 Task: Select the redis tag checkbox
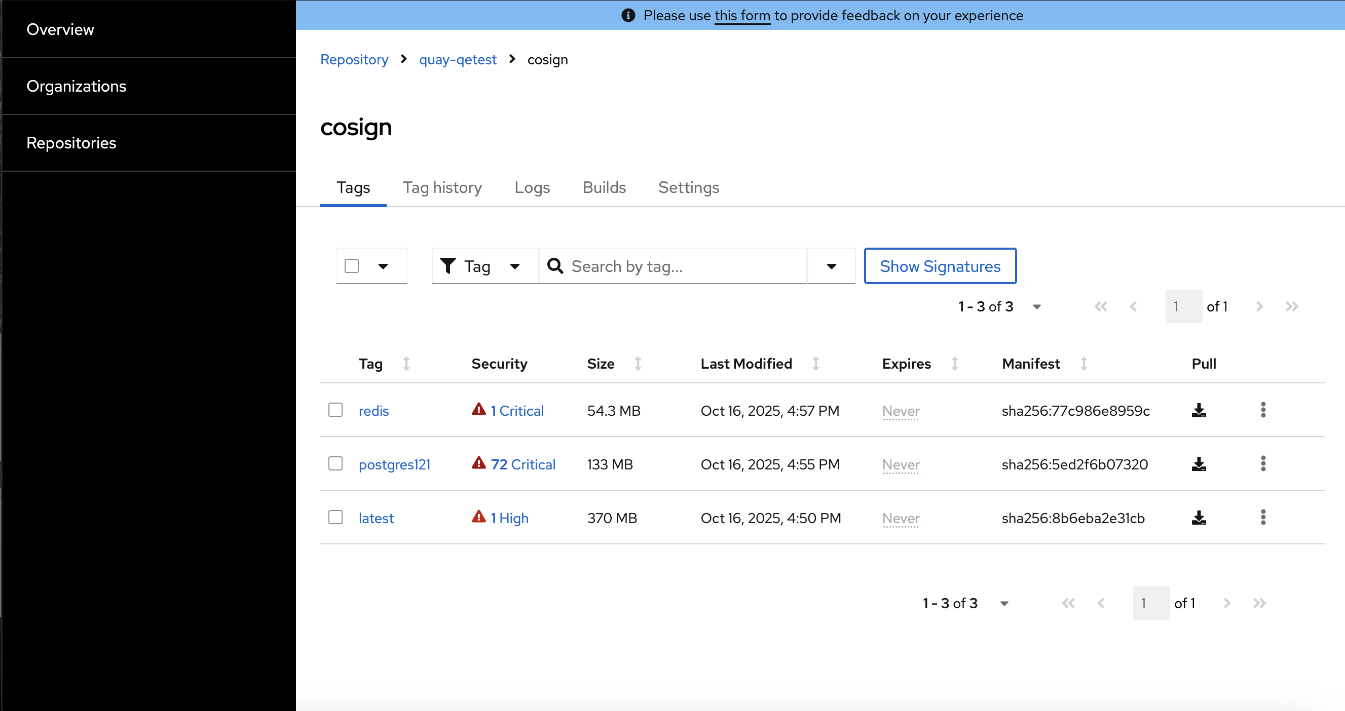point(335,410)
